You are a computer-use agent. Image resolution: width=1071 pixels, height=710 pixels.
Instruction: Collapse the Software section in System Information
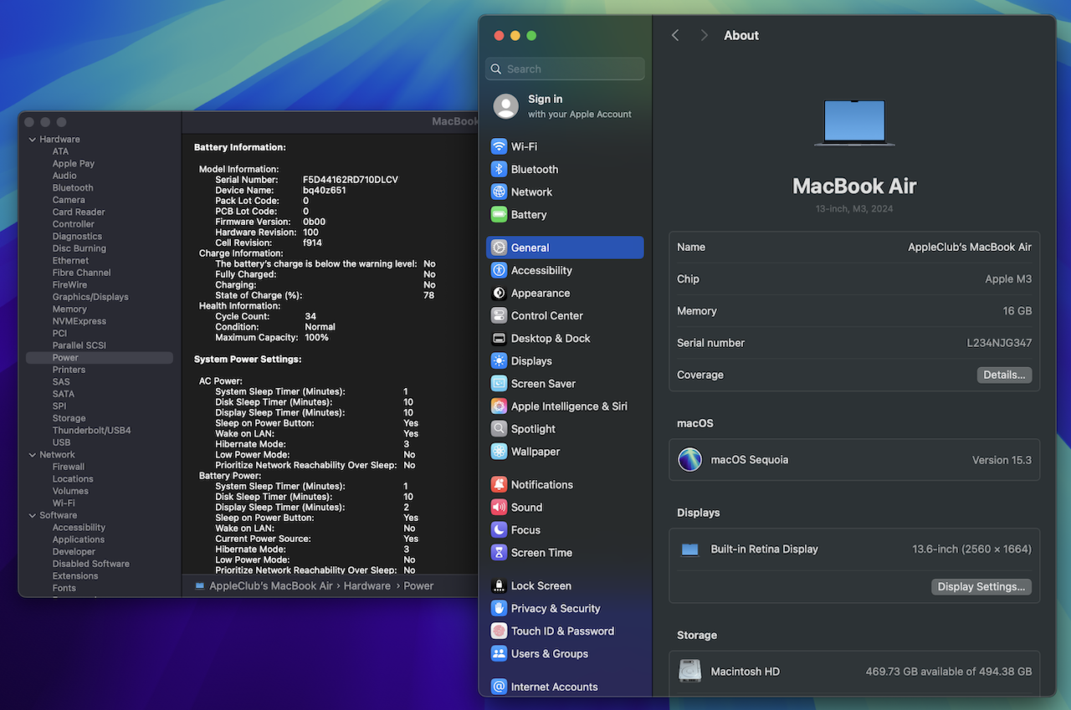33,515
